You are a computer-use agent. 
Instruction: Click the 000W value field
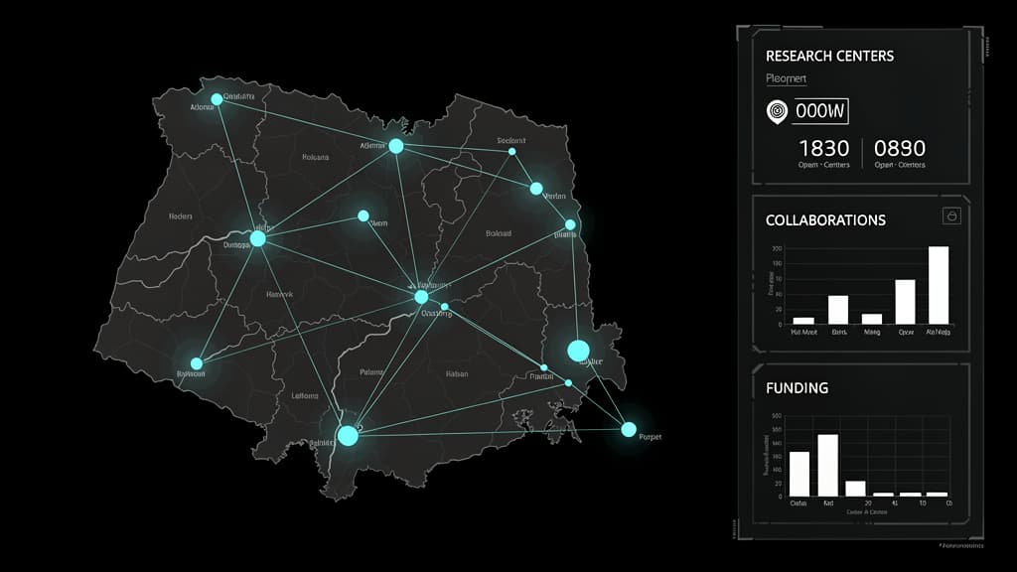(x=819, y=111)
